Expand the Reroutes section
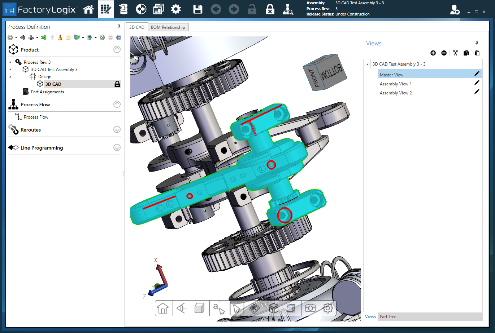The height and width of the screenshot is (333, 495). 117,129
